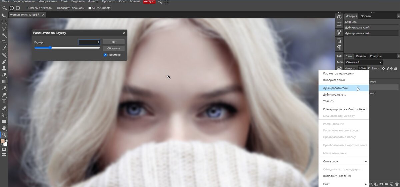Click Пиксель в пиксель button
Screen dimensions: 400x187
point(39,8)
